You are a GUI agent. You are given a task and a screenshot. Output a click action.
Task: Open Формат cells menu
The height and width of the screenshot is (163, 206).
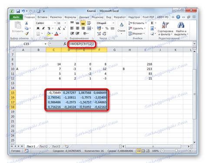[x=136, y=34]
